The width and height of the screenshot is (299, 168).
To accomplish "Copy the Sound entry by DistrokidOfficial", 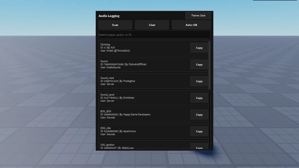I will (x=199, y=65).
